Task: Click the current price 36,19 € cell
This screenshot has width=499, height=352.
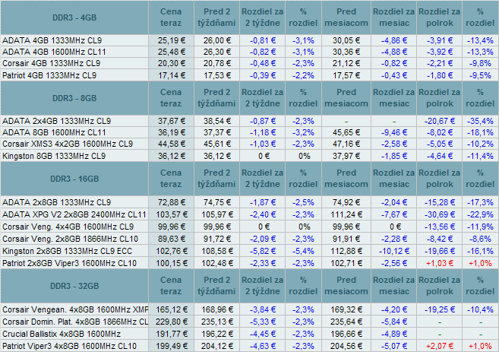Action: point(172,132)
